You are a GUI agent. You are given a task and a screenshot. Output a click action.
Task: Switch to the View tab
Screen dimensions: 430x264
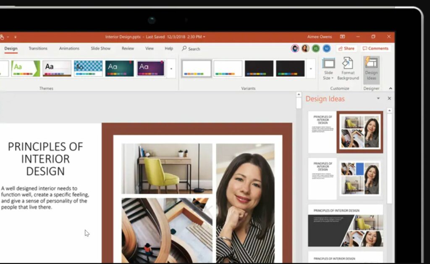[x=149, y=49]
